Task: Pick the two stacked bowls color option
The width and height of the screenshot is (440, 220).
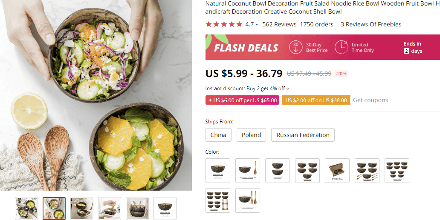Action: point(278,171)
